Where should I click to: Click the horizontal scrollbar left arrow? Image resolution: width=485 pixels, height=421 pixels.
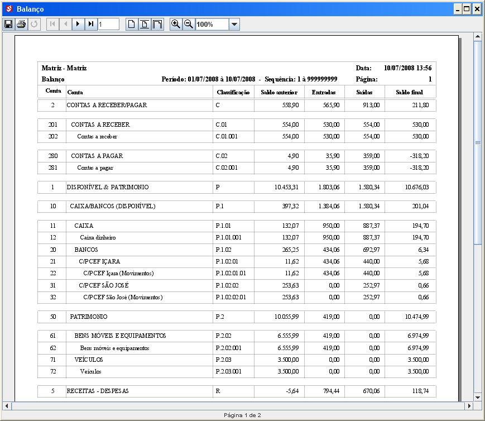(x=7, y=405)
